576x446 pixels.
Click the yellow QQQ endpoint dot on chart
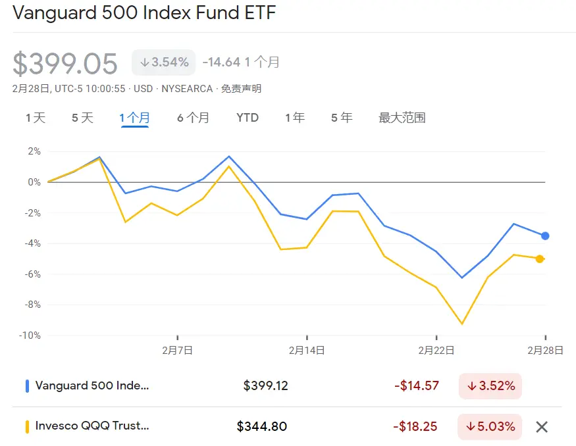pyautogui.click(x=540, y=259)
